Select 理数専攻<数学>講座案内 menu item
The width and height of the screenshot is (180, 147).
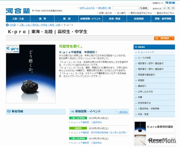pos(154,63)
